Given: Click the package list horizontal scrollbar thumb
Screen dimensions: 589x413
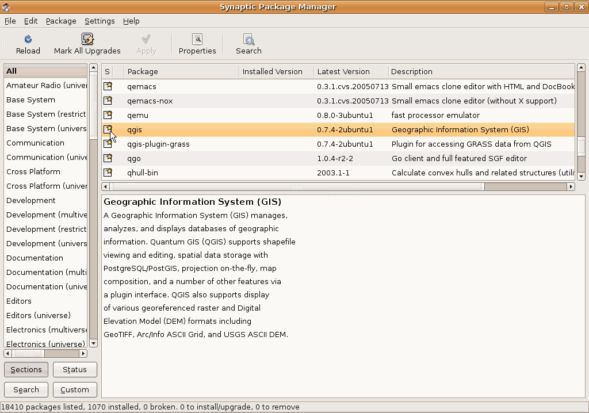Looking at the screenshot, I should pos(297,186).
